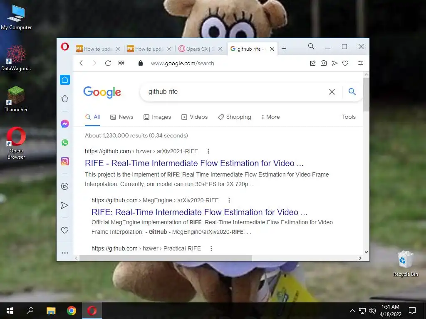
Task: Close the 'github rife' tab
Action: point(272,49)
